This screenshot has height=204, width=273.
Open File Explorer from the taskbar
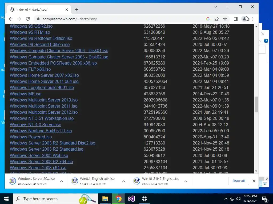pyautogui.click(x=105, y=199)
